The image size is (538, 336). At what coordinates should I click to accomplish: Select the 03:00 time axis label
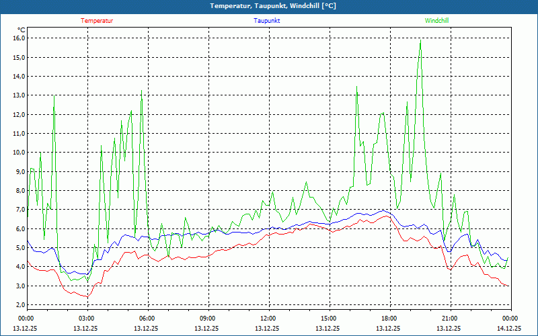point(87,319)
